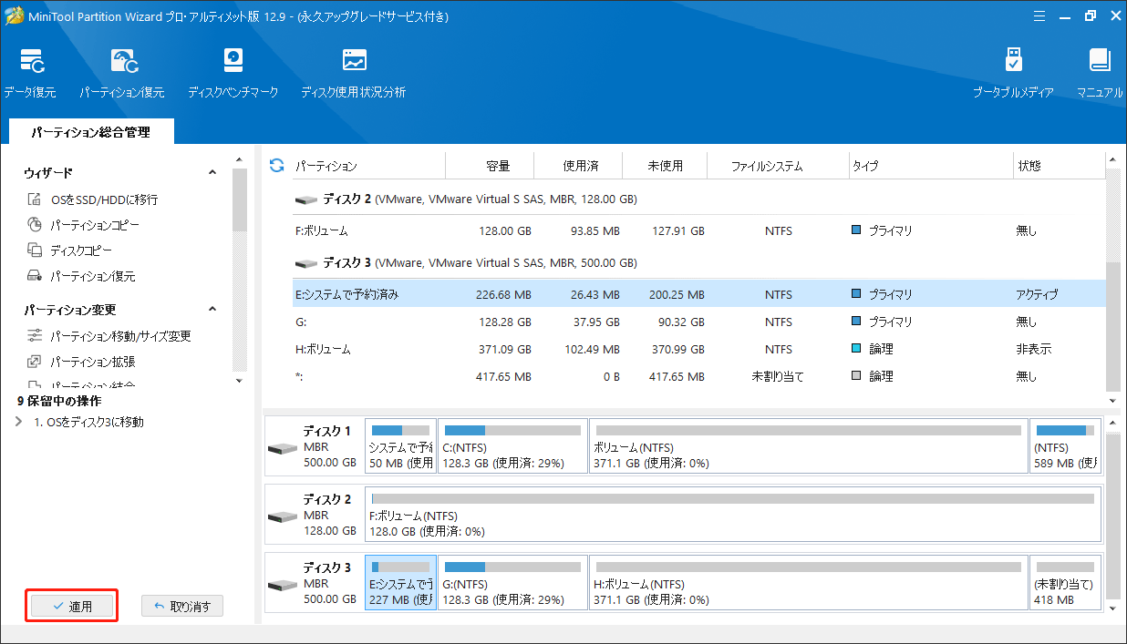Click the disk icon for ディスク 1 in map

click(x=282, y=448)
